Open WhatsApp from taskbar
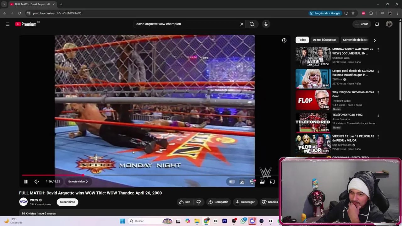 point(243,221)
